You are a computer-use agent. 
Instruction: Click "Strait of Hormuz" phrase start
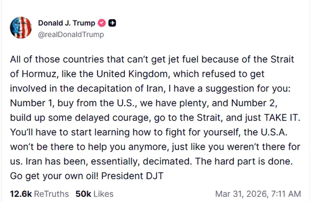(x=284, y=59)
